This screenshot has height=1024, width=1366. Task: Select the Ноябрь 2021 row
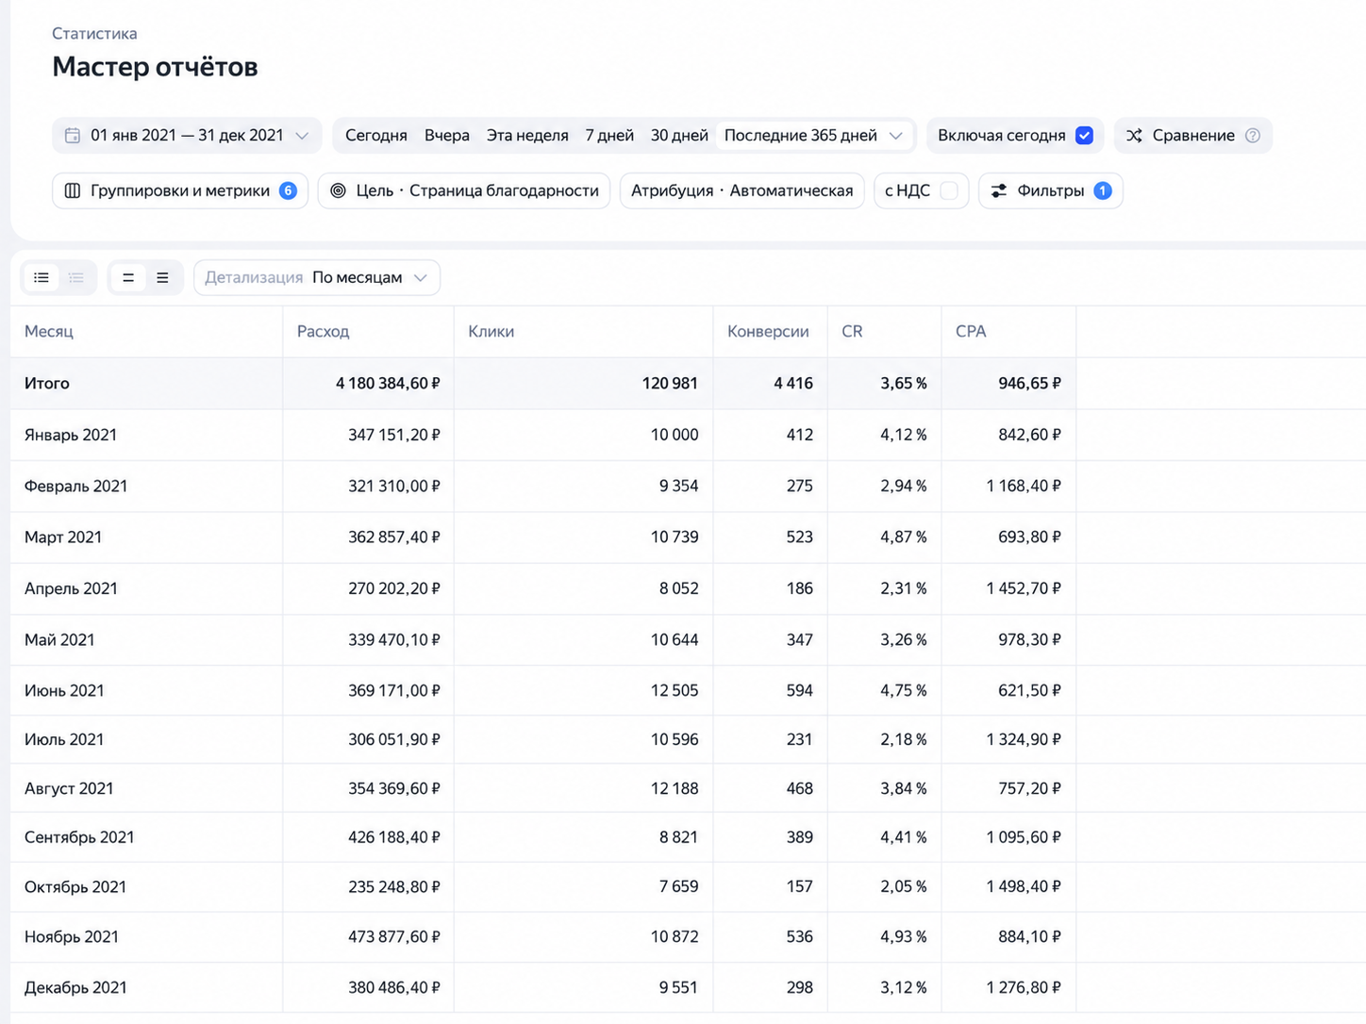click(542, 936)
